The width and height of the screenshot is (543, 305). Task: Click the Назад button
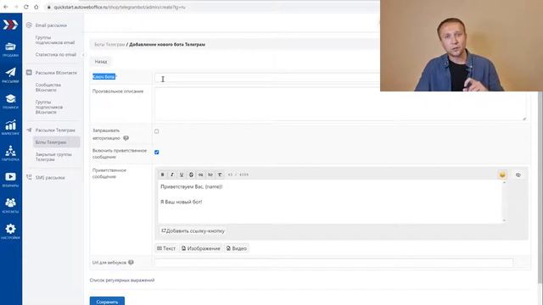pos(101,61)
